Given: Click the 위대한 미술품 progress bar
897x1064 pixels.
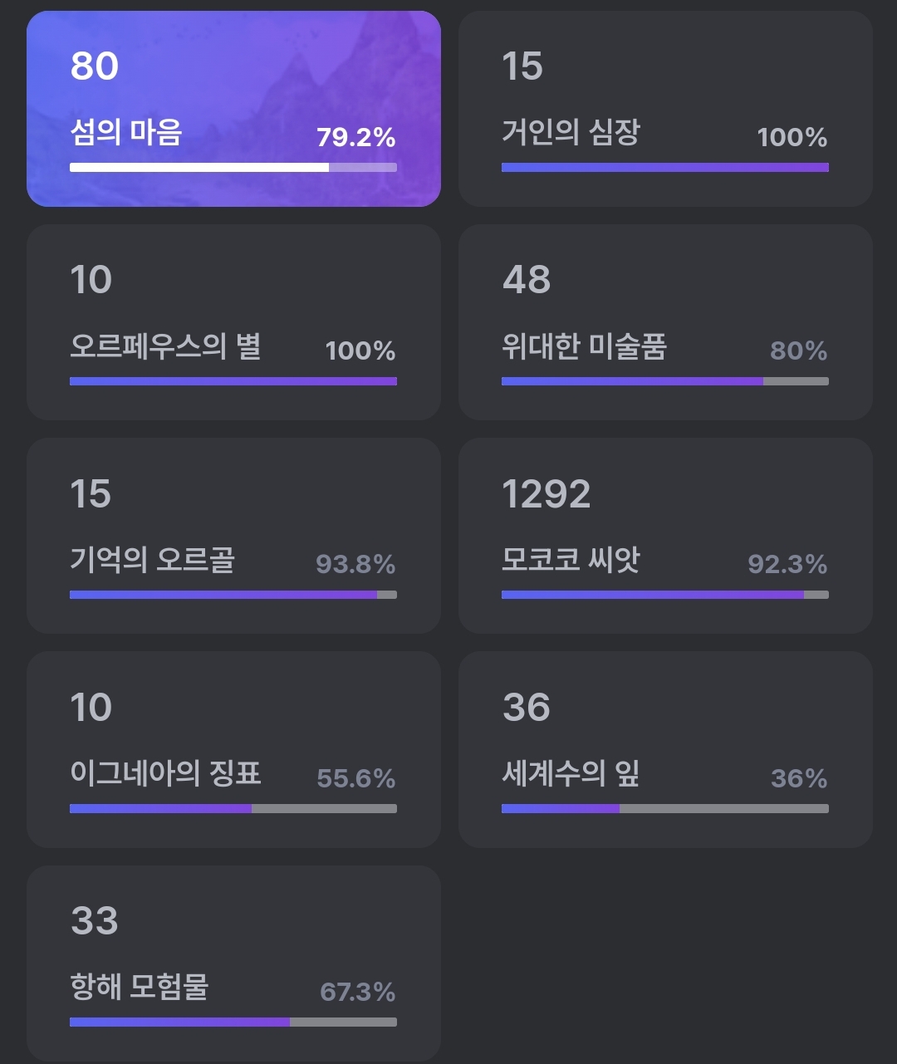Looking at the screenshot, I should [x=665, y=381].
